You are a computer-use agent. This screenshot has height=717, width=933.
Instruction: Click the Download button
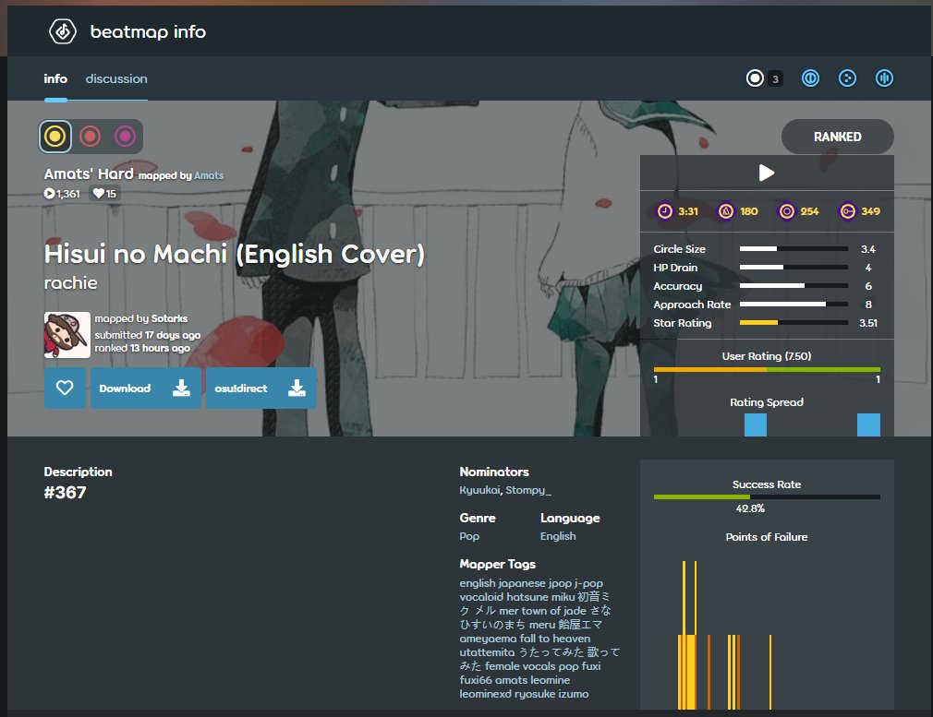pyautogui.click(x=146, y=388)
